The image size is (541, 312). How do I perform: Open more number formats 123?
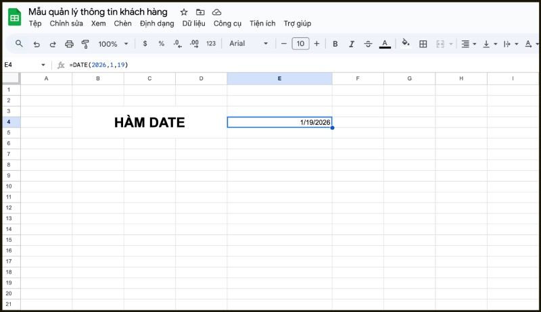[211, 44]
